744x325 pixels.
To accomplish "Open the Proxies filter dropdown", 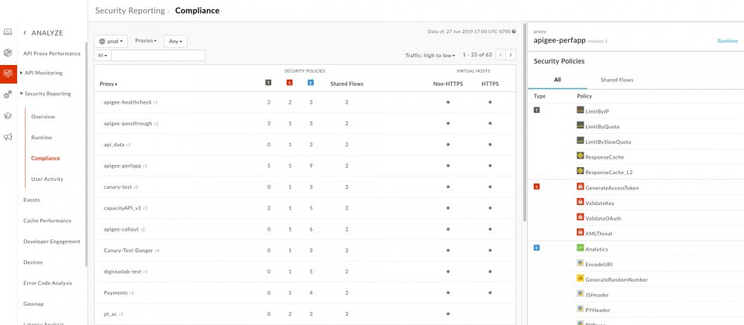I will point(146,41).
